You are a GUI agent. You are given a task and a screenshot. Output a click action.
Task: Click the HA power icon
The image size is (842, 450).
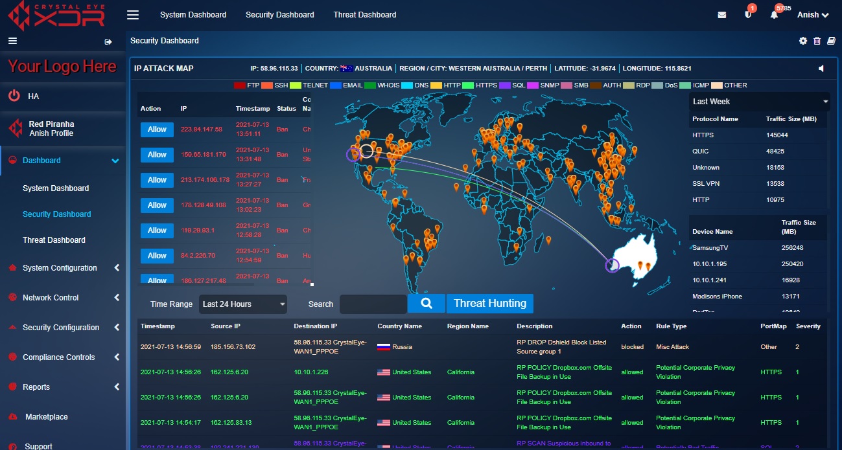point(14,96)
